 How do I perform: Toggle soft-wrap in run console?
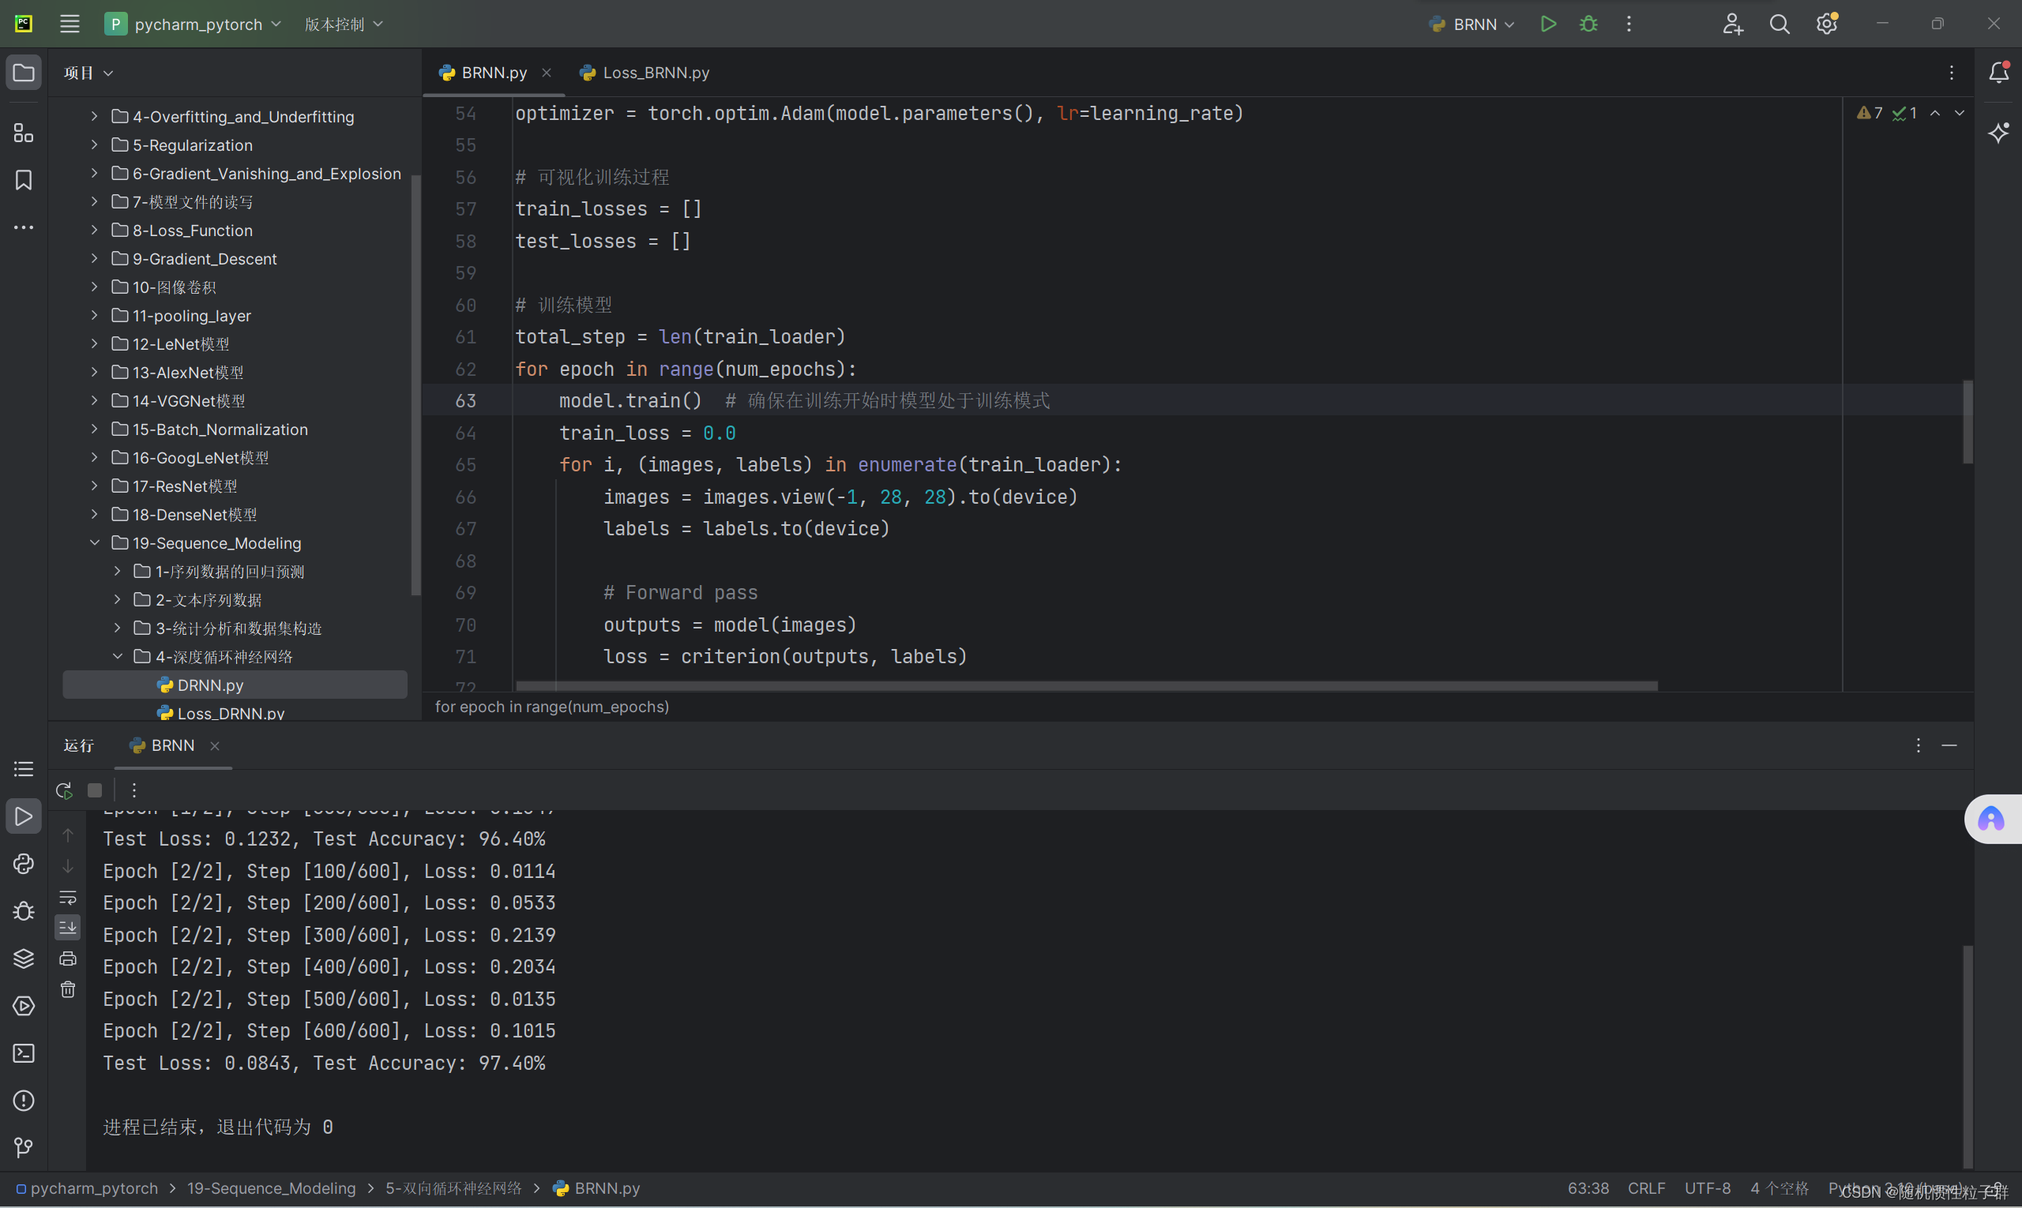(x=69, y=897)
